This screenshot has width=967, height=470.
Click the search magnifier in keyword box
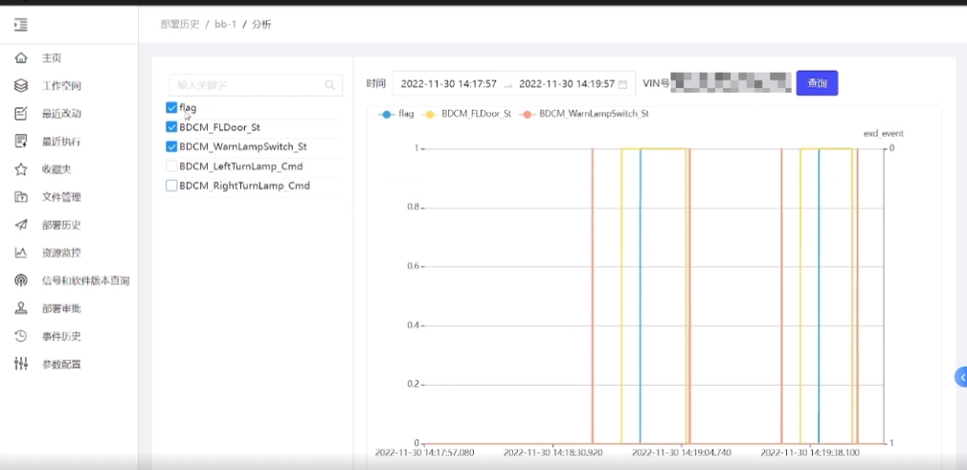330,85
